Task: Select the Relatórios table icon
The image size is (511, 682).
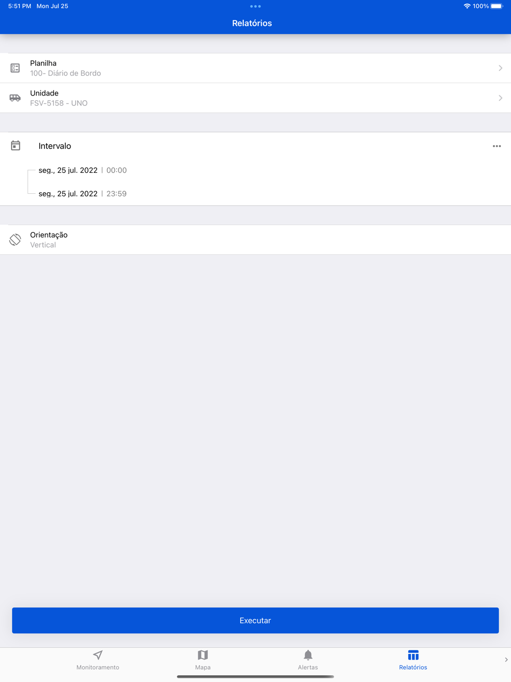Action: (x=413, y=655)
